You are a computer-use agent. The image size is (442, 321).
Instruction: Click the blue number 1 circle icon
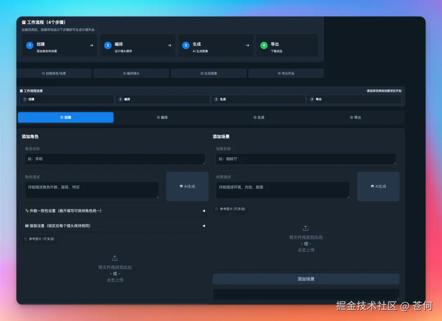[29, 45]
